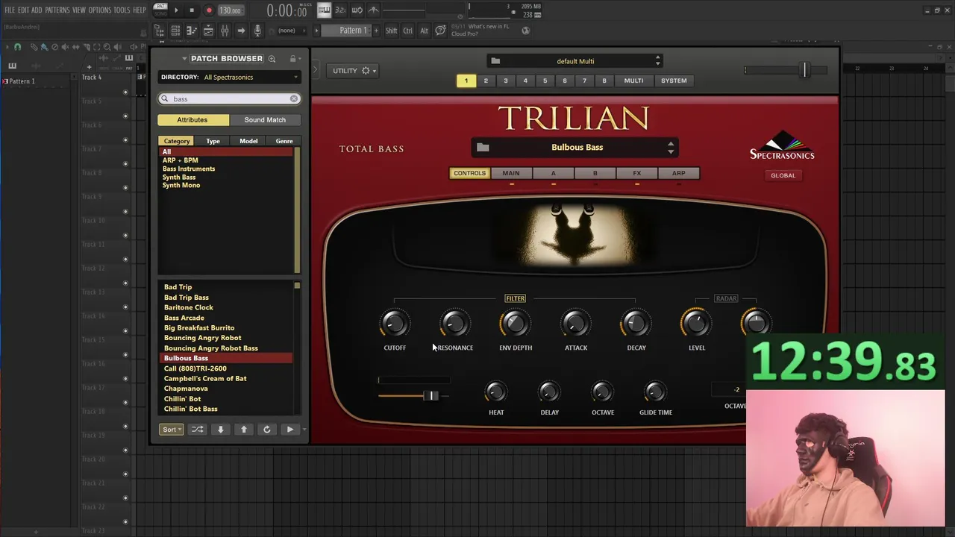
Task: Open the OPTIONS menu
Action: (x=99, y=10)
